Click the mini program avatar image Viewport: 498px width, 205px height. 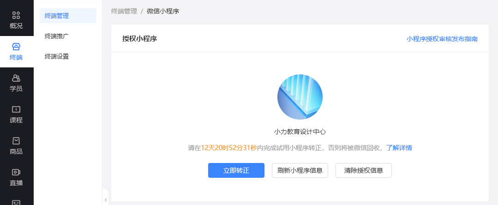click(x=300, y=97)
